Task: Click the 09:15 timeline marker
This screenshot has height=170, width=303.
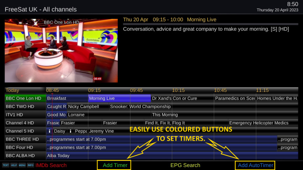Action: pyautogui.click(x=94, y=90)
